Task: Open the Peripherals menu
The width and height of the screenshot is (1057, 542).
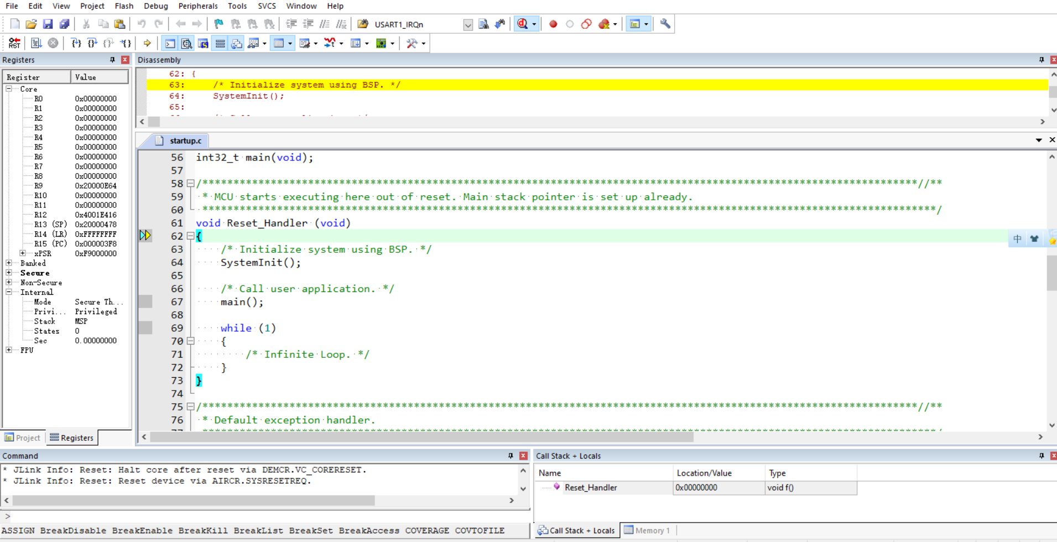Action: pos(197,6)
